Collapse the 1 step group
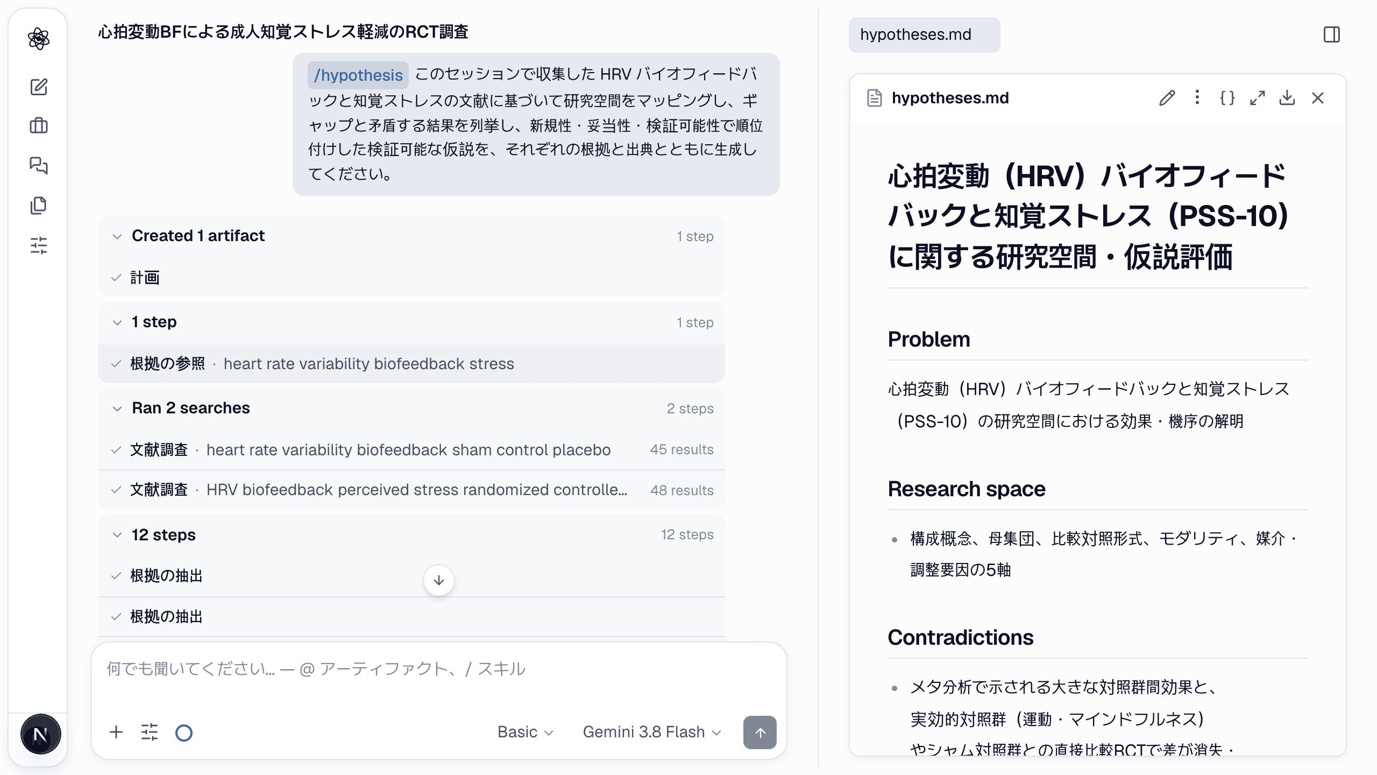Image resolution: width=1377 pixels, height=775 pixels. [x=411, y=322]
